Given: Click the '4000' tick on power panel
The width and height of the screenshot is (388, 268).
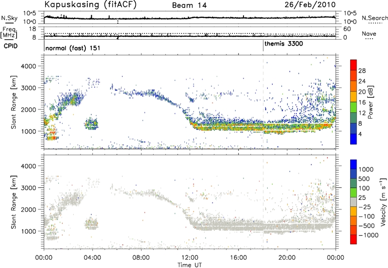Looking at the screenshot, I should click(30, 66).
